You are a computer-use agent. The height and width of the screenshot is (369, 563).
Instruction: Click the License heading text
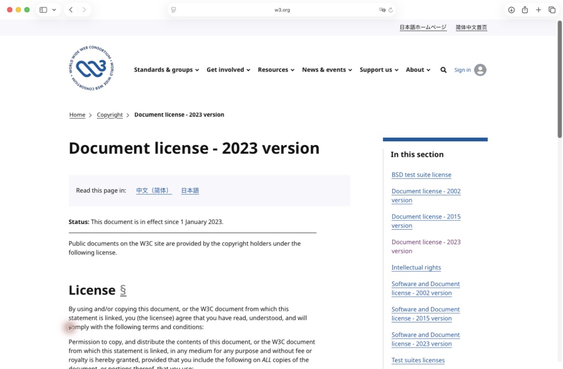coord(92,290)
